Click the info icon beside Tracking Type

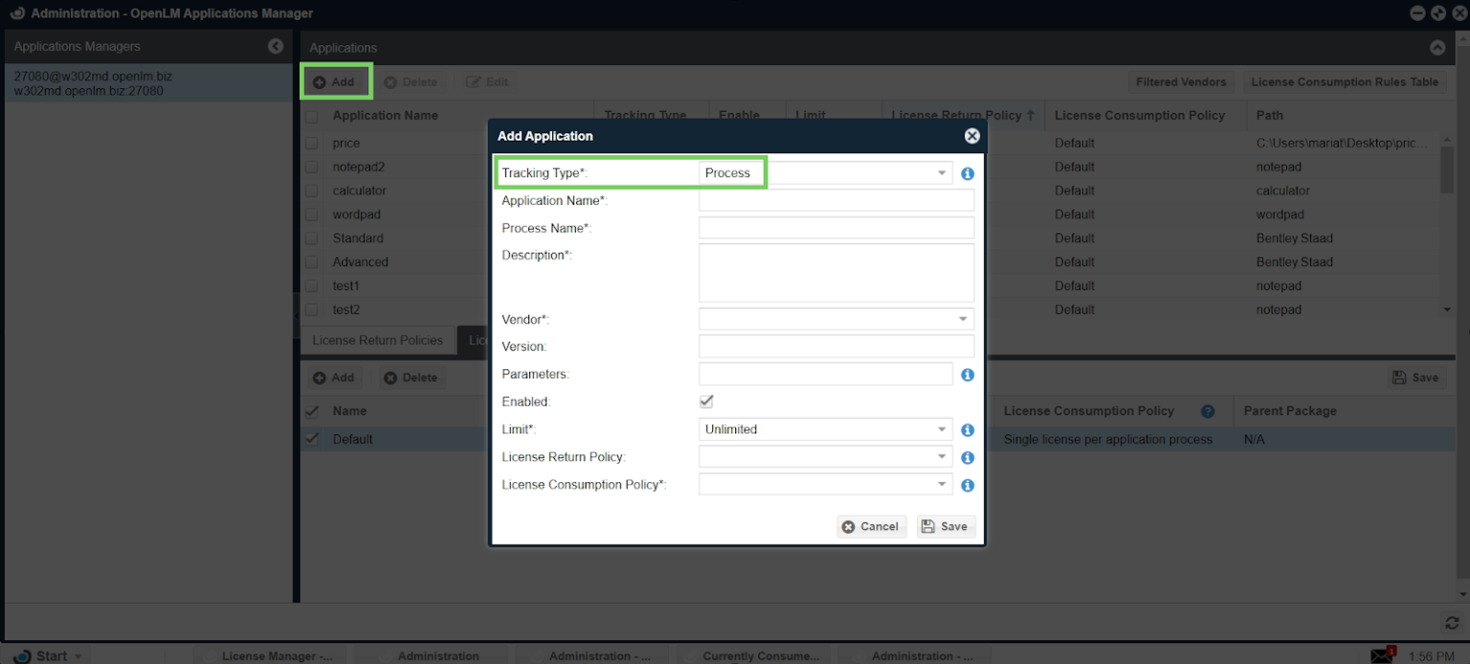click(967, 173)
